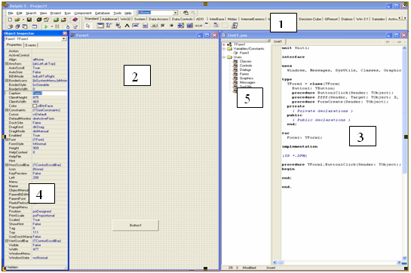Expand the BorderIcons property
This screenshot has width=411, height=273.
[x=7, y=81]
